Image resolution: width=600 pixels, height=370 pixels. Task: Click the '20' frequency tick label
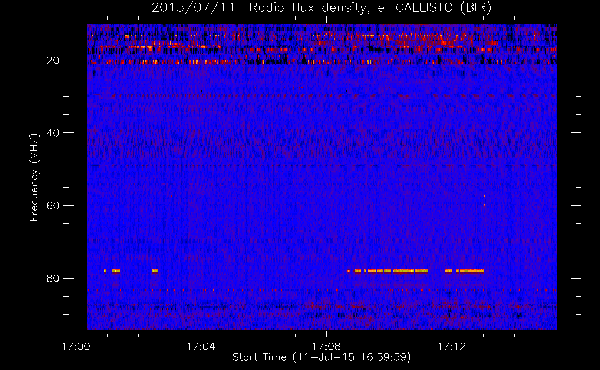(x=53, y=60)
